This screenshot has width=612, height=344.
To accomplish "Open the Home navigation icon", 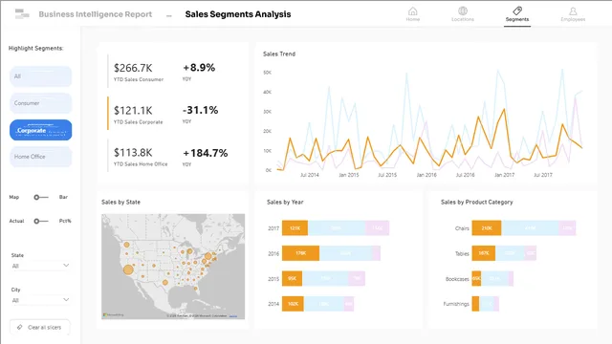I will click(412, 11).
